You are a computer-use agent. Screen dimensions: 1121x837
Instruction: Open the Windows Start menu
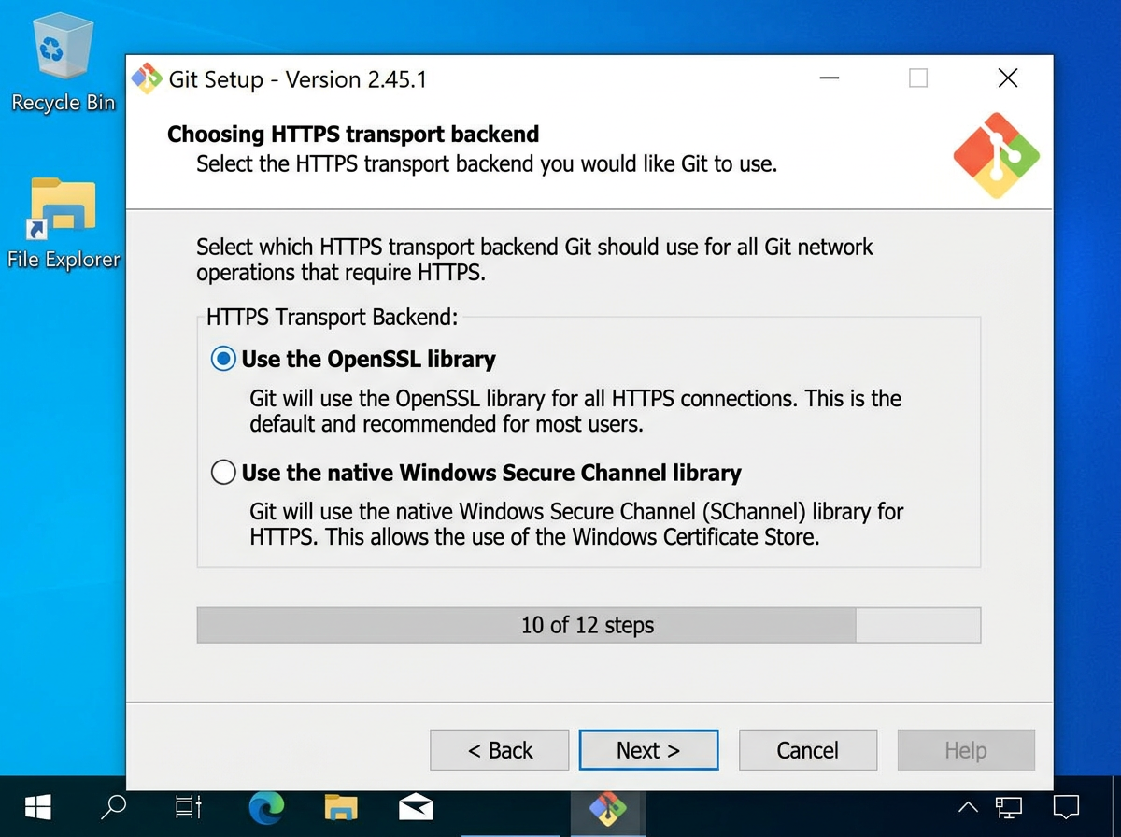pyautogui.click(x=37, y=805)
